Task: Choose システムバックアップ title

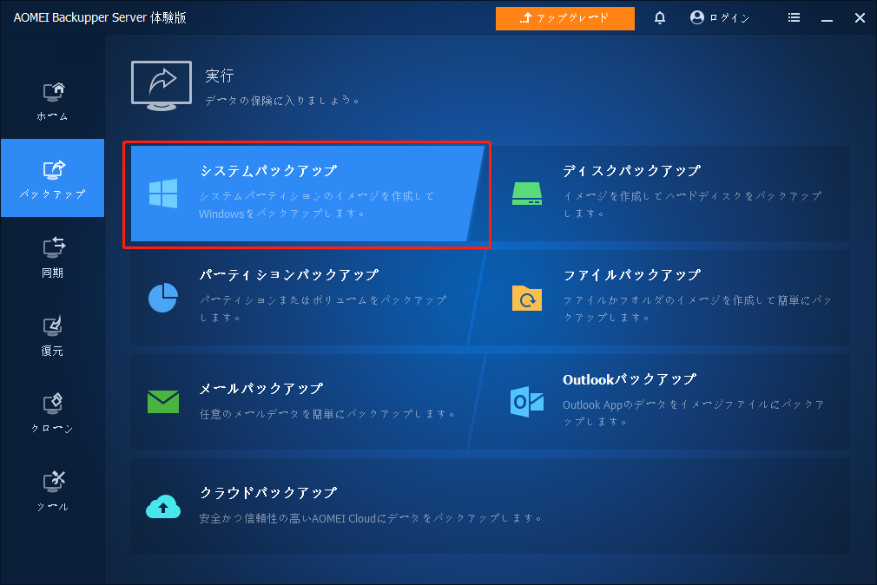Action: 268,171
